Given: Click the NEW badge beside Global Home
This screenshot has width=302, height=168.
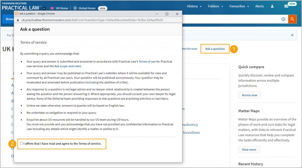Looking at the screenshot, I should click(x=103, y=8).
